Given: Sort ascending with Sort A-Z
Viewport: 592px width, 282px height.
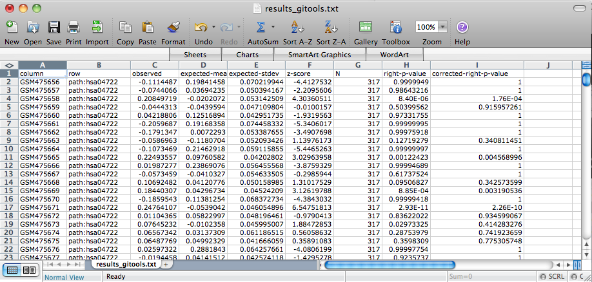Looking at the screenshot, I should click(x=297, y=27).
